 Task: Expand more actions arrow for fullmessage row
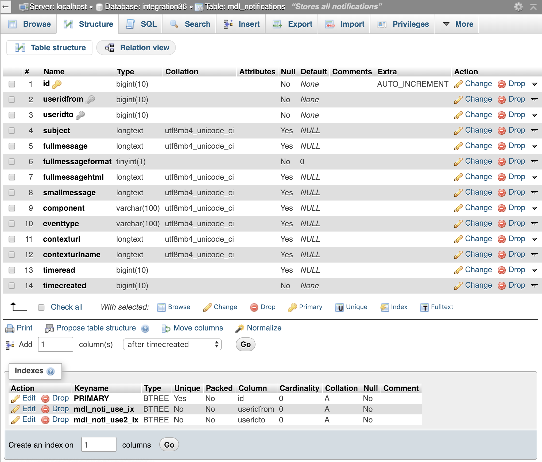pyautogui.click(x=535, y=146)
